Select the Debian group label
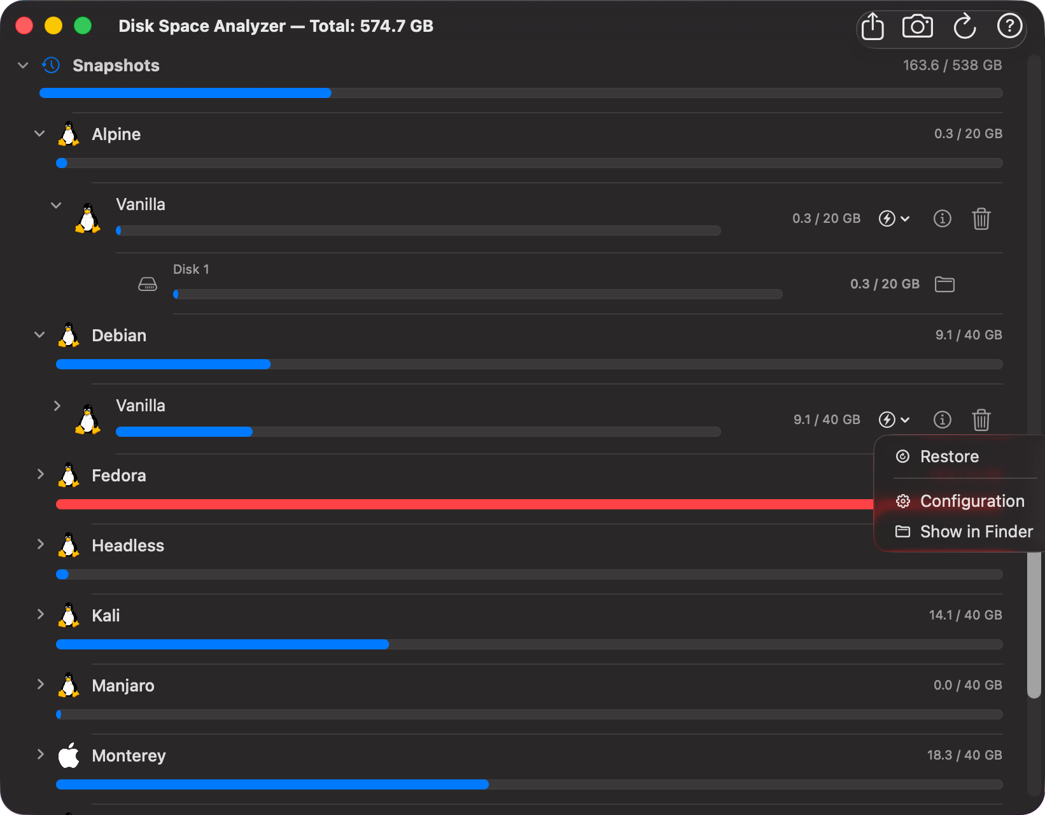 [x=119, y=336]
